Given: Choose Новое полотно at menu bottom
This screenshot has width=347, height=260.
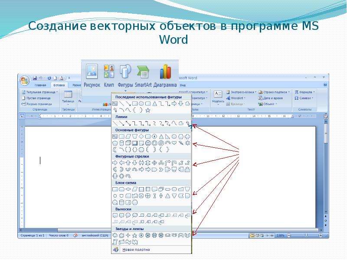Looking at the screenshot, I should pos(151,250).
